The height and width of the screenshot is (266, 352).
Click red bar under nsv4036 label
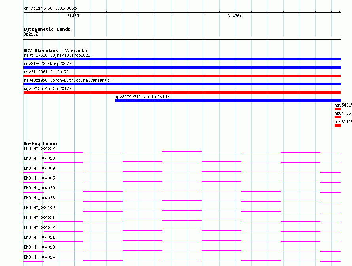click(338, 117)
